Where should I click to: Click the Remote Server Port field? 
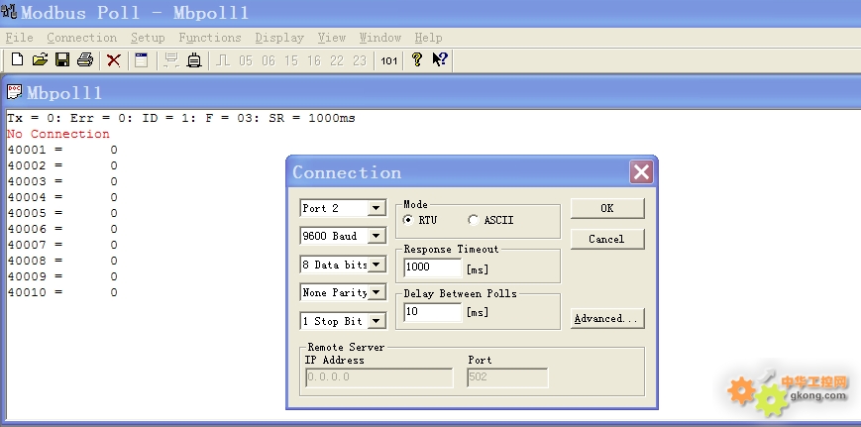pyautogui.click(x=507, y=377)
